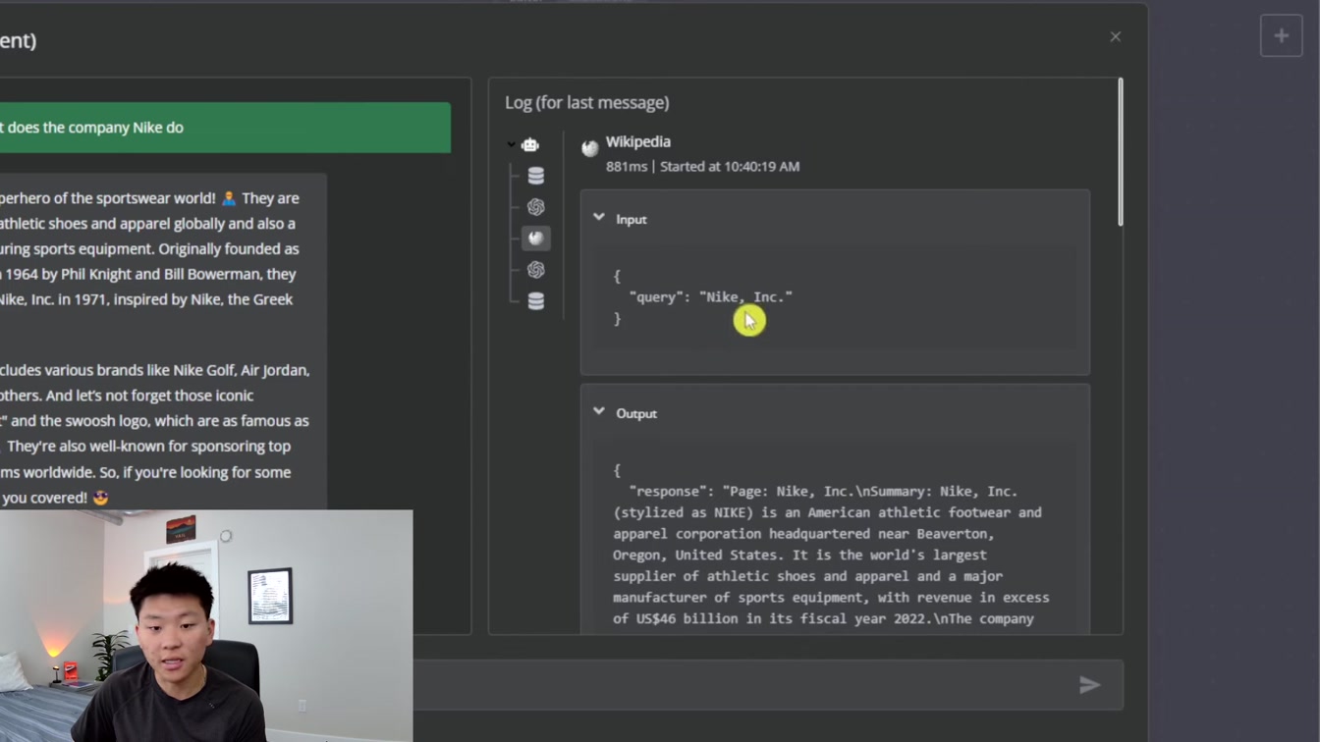Click the "881ms | Started at 10:40:19 AM" text
The image size is (1320, 742).
[703, 167]
